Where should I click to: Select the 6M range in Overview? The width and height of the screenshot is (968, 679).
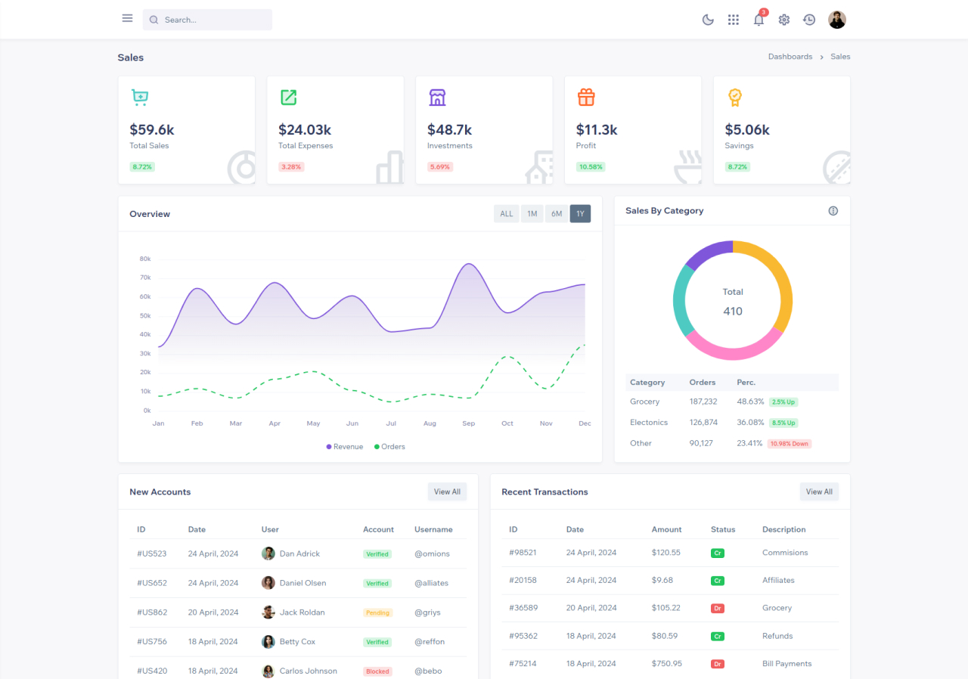557,214
